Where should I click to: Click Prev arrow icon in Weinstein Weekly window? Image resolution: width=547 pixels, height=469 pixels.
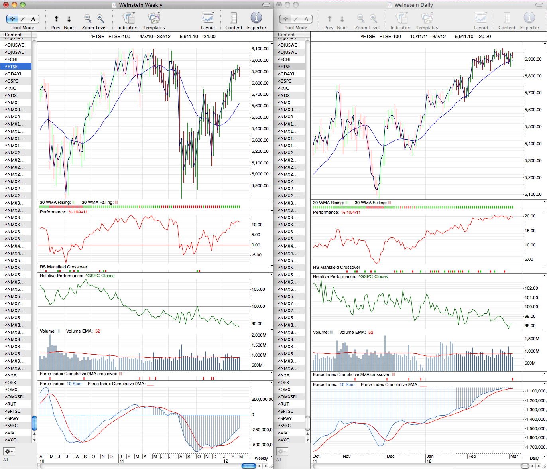[x=56, y=19]
